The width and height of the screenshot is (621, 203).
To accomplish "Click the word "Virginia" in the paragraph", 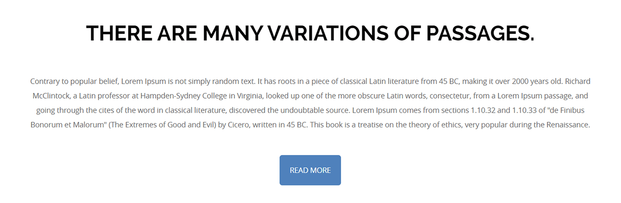I will click(x=249, y=96).
